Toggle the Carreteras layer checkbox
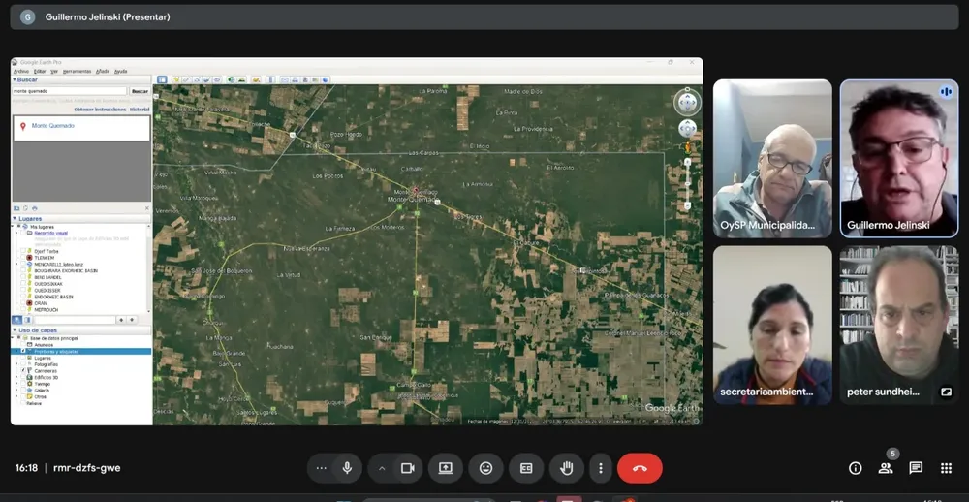Screen dimensions: 969x502 tap(24, 370)
